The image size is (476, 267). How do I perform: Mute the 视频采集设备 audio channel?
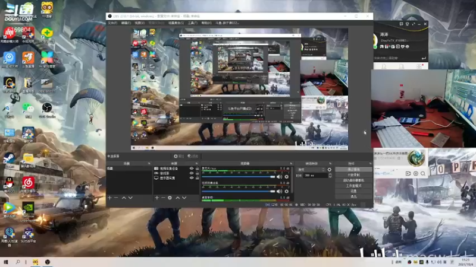(279, 191)
